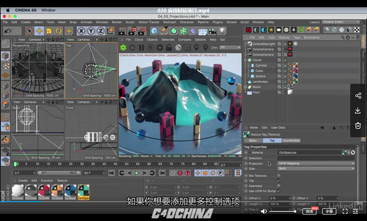This screenshot has height=221, width=367.
Task: Select the Rotate tool
Action: pyautogui.click(x=59, y=31)
